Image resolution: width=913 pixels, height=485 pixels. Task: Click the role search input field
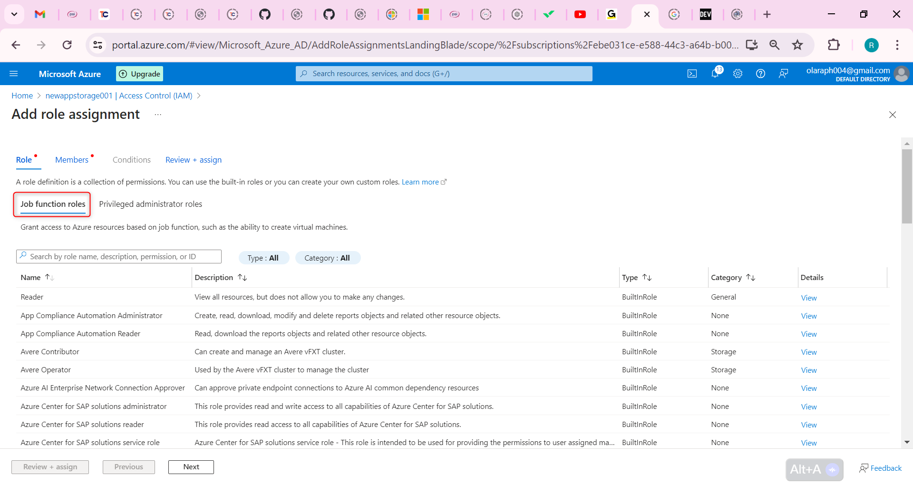119,256
